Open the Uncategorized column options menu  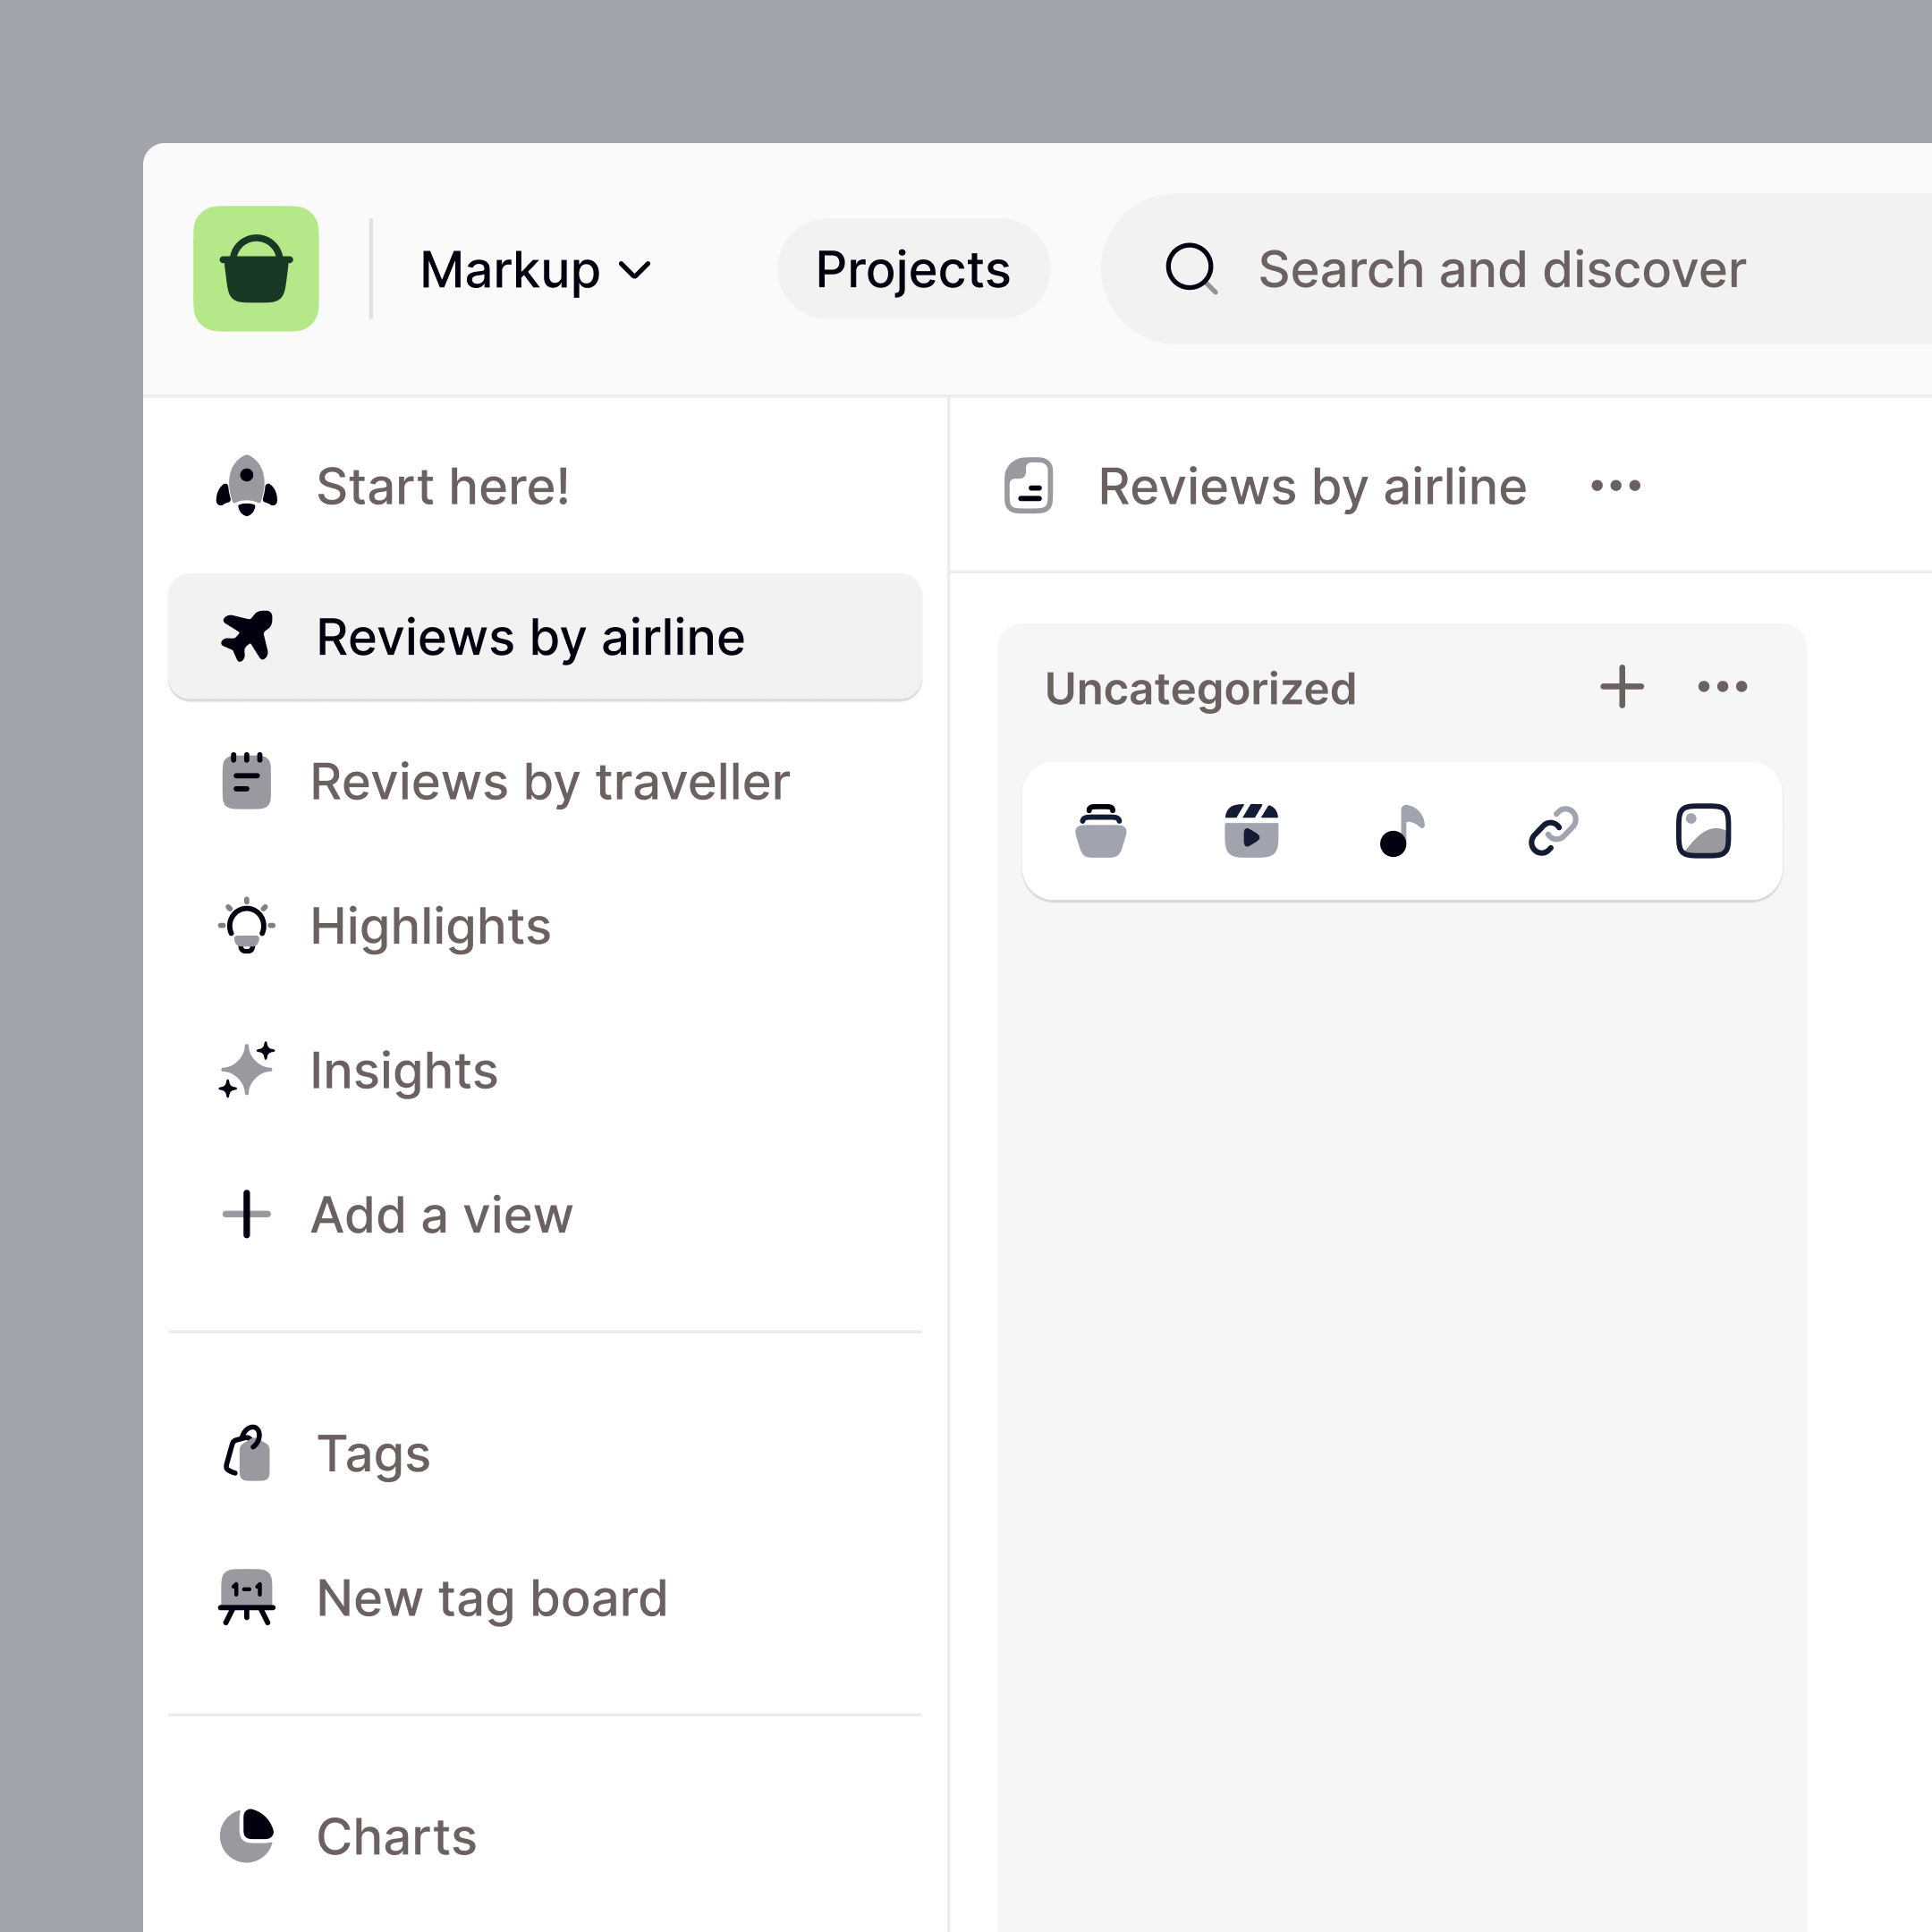(1723, 687)
